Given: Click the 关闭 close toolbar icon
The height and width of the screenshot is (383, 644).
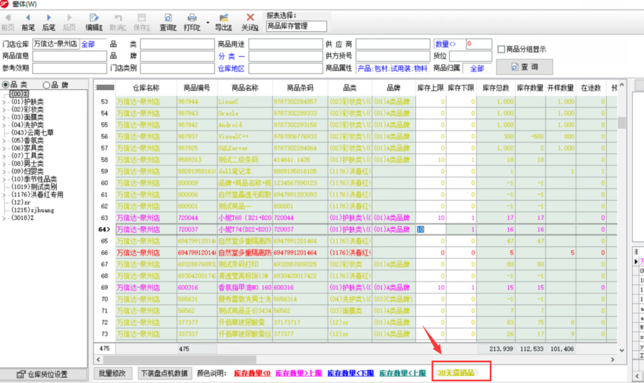Looking at the screenshot, I should (250, 22).
